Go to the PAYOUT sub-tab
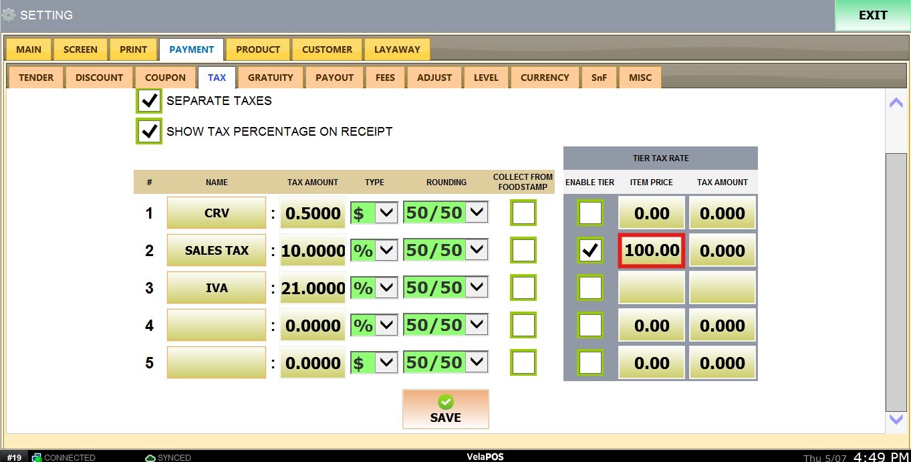Screen dimensions: 911x462 [335, 78]
